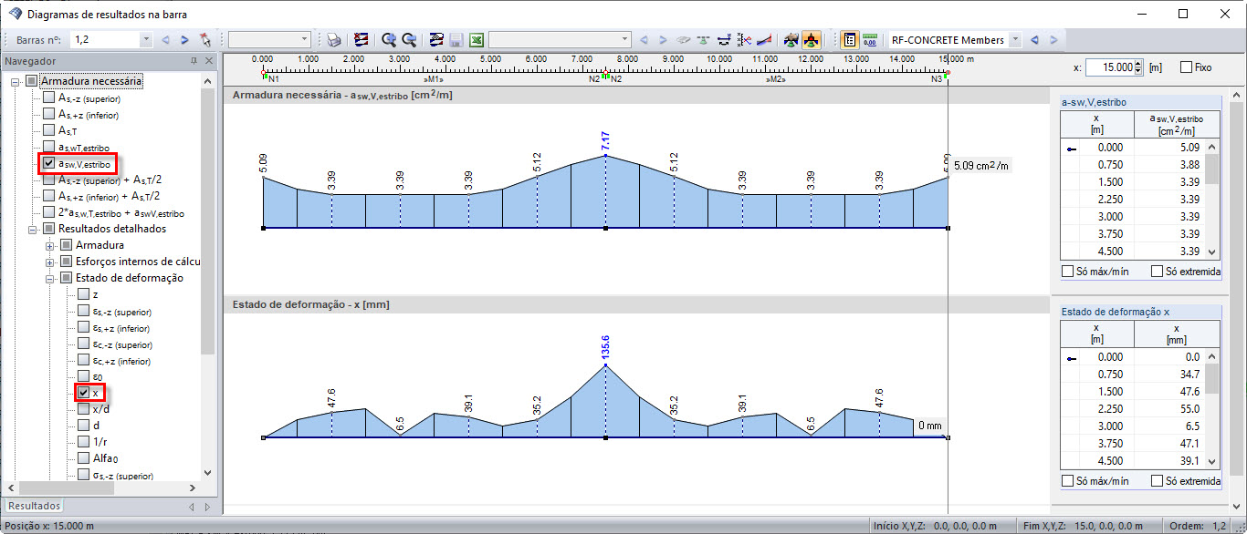Image resolution: width=1247 pixels, height=534 pixels.
Task: Collapse the Armadura necessária tree node
Action: click(15, 81)
